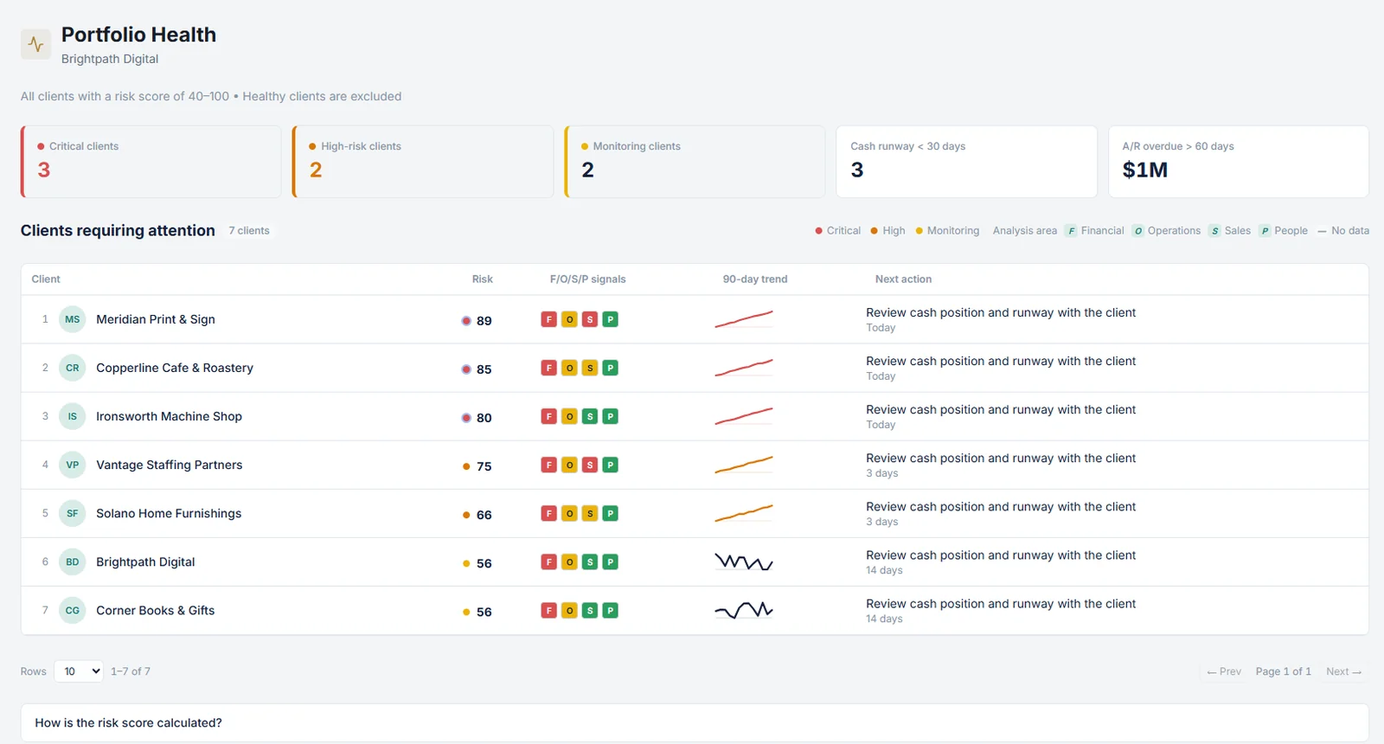Click the Sales S icon in the legend
The width and height of the screenshot is (1384, 744).
1214,231
